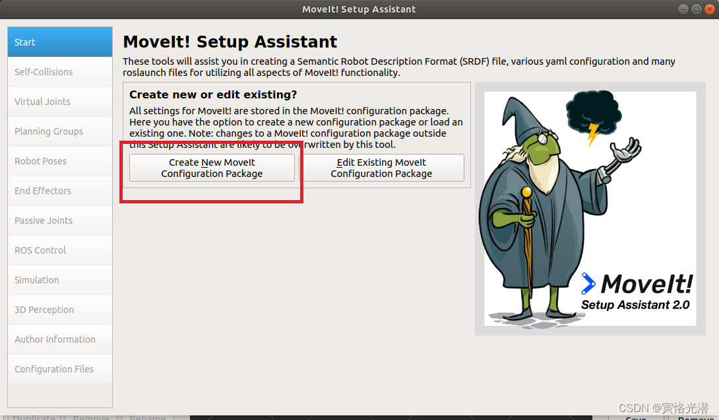Maximize the Setup Assistant window

click(x=697, y=9)
